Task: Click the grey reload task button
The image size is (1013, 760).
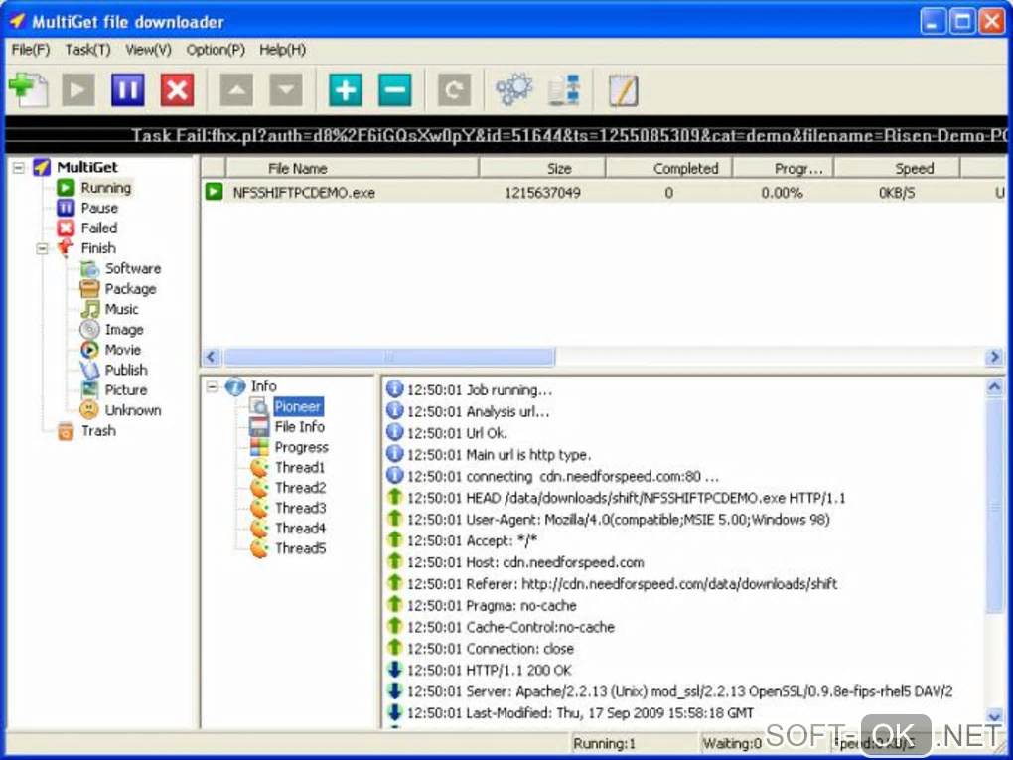Action: (454, 89)
